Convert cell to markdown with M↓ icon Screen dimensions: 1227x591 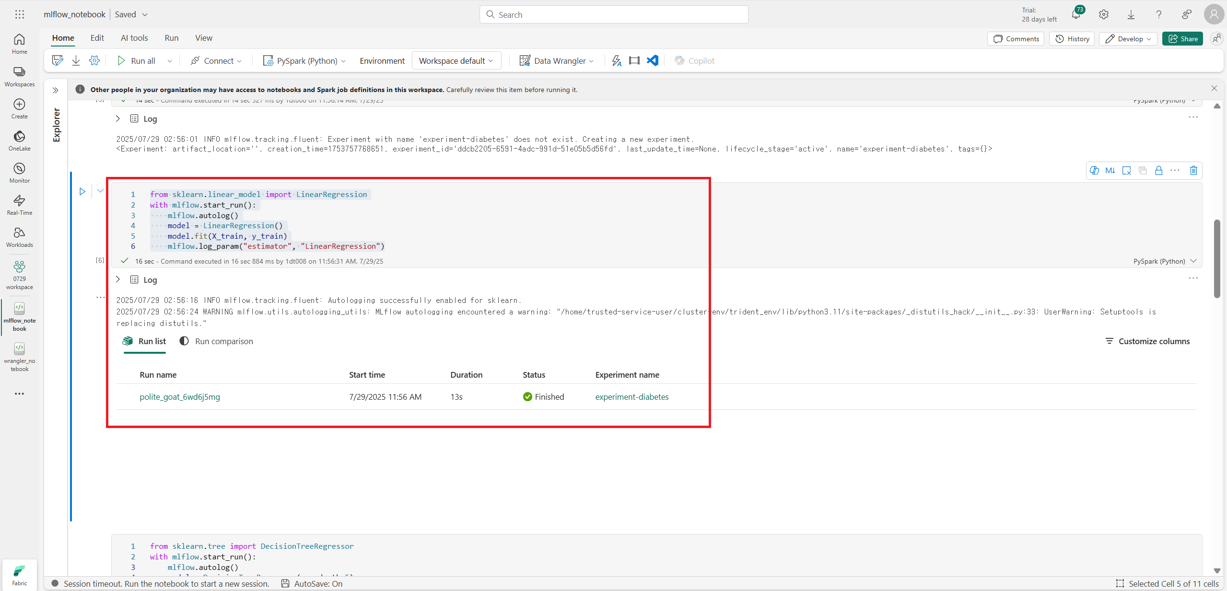coord(1110,170)
